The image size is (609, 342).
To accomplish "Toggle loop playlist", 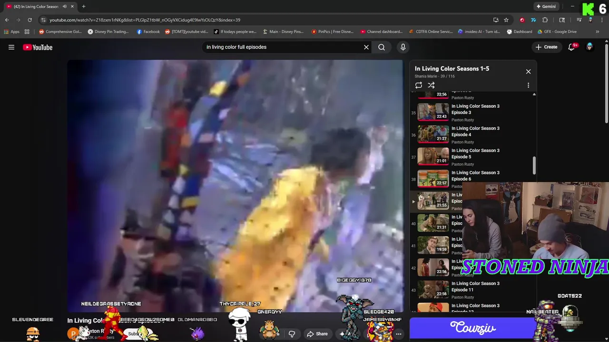I will pyautogui.click(x=419, y=85).
